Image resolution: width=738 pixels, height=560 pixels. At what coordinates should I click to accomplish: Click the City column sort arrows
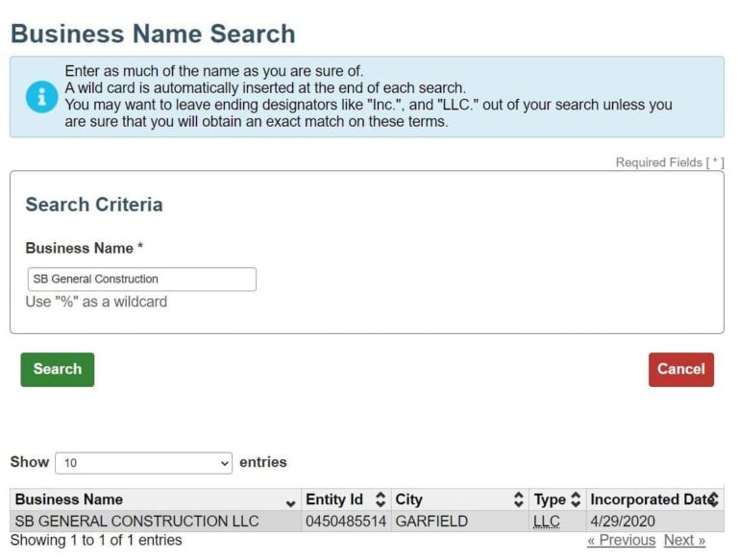(x=519, y=499)
